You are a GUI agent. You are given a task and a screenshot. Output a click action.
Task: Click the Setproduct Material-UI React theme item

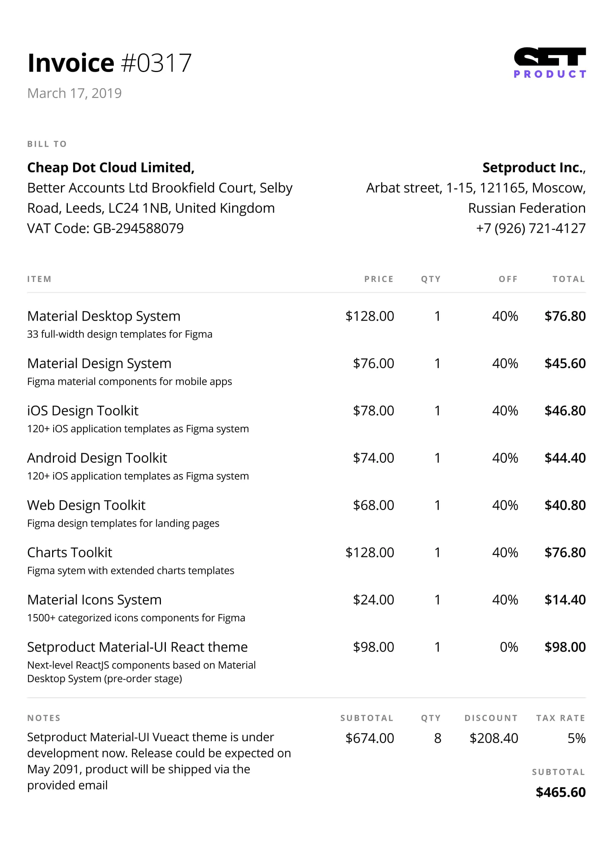coord(137,647)
